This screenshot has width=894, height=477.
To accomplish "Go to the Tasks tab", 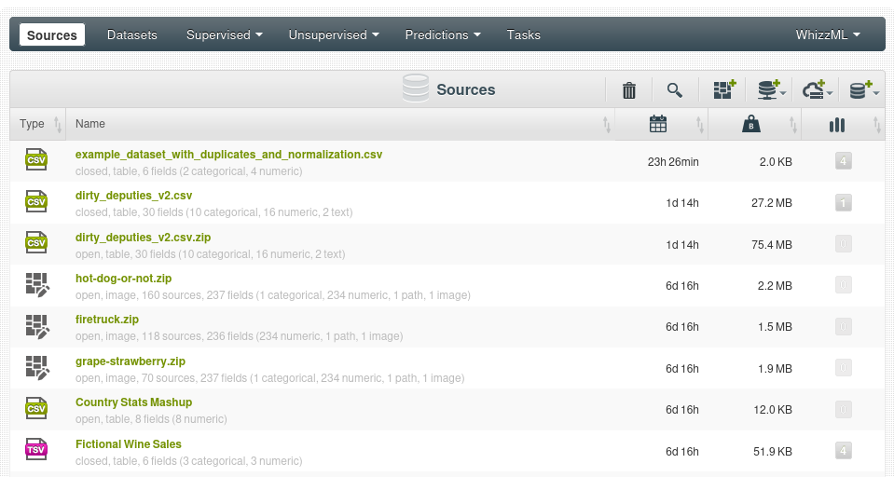I will tap(523, 35).
